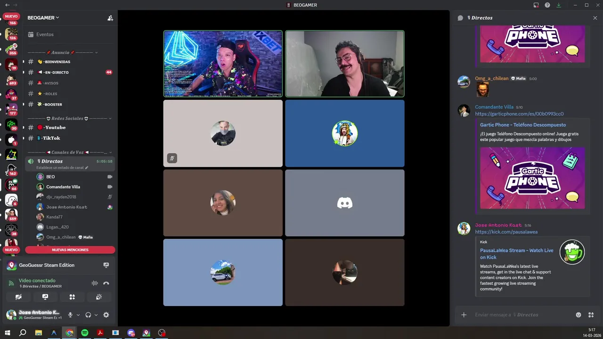Open apps button in chat box
The height and width of the screenshot is (339, 603).
[x=591, y=315]
